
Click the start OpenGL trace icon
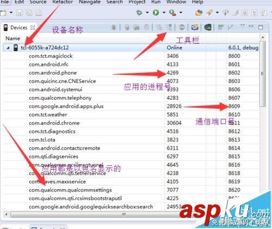pyautogui.click(x=230, y=27)
